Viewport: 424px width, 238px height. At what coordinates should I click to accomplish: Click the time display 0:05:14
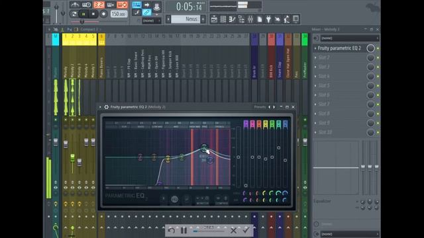pyautogui.click(x=189, y=7)
